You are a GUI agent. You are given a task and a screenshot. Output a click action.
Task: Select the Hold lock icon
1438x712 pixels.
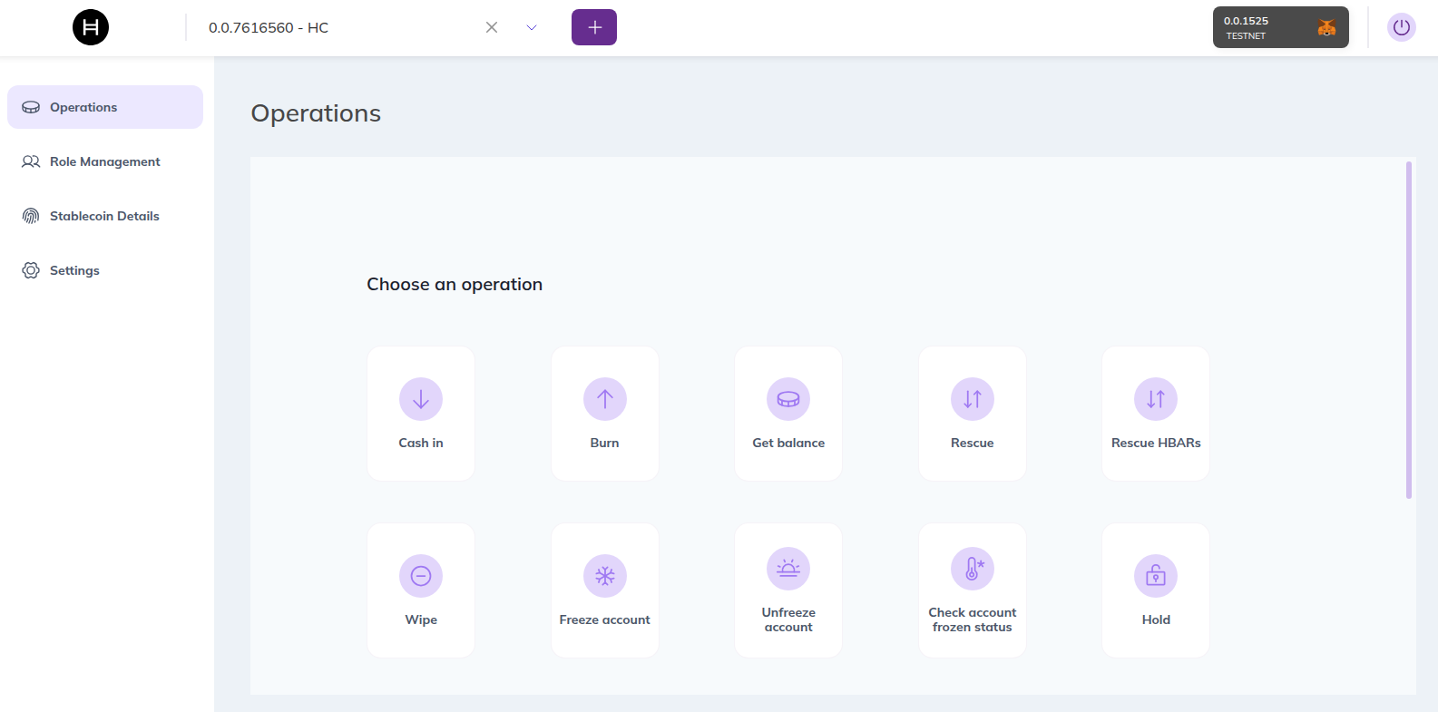point(1155,576)
